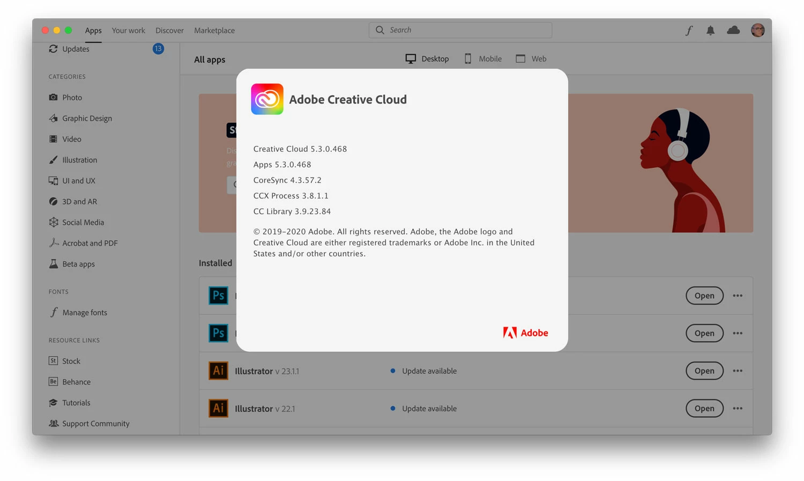Select the Mobile platform tab
The height and width of the screenshot is (481, 804).
483,59
